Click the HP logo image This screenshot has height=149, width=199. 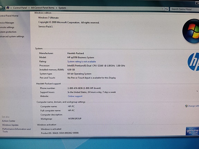(x=193, y=62)
